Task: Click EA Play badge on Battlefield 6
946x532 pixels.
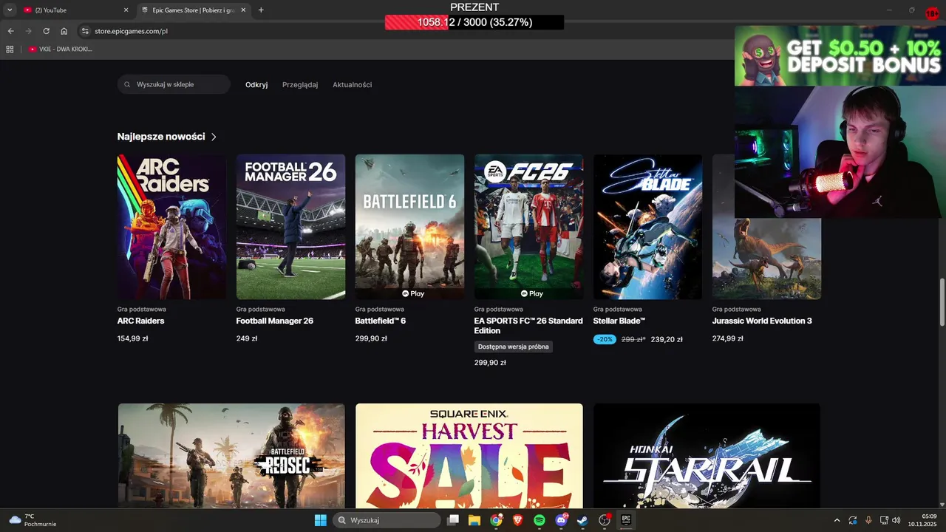Action: tap(413, 293)
